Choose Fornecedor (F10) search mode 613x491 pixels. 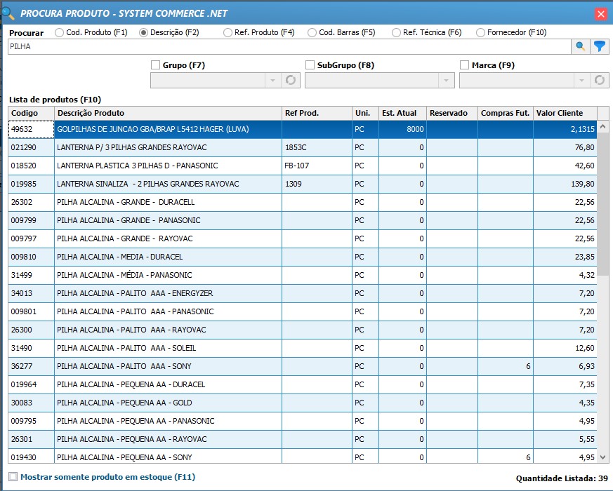pos(480,32)
